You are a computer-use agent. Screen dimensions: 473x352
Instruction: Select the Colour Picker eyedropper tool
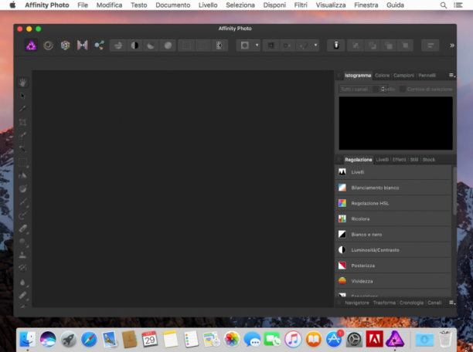coord(22,109)
